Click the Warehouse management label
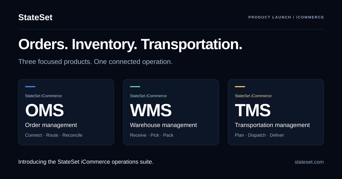 pos(163,125)
